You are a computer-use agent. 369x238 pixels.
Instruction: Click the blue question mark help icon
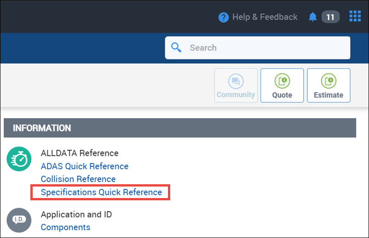point(223,17)
